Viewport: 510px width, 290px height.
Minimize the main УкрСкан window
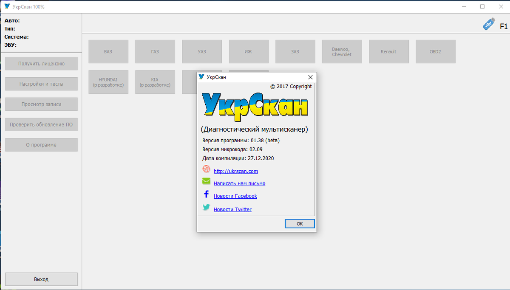coord(463,6)
